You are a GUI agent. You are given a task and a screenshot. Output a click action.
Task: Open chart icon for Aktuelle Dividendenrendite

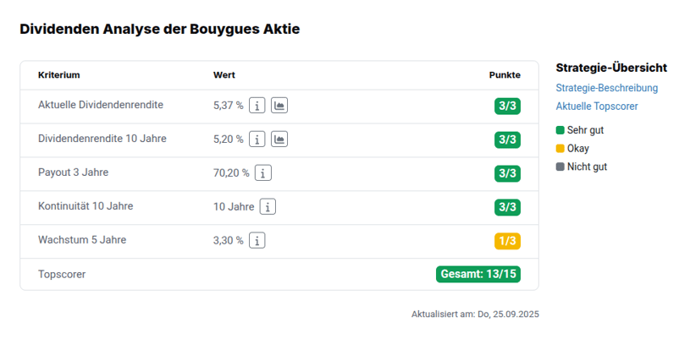click(x=279, y=106)
